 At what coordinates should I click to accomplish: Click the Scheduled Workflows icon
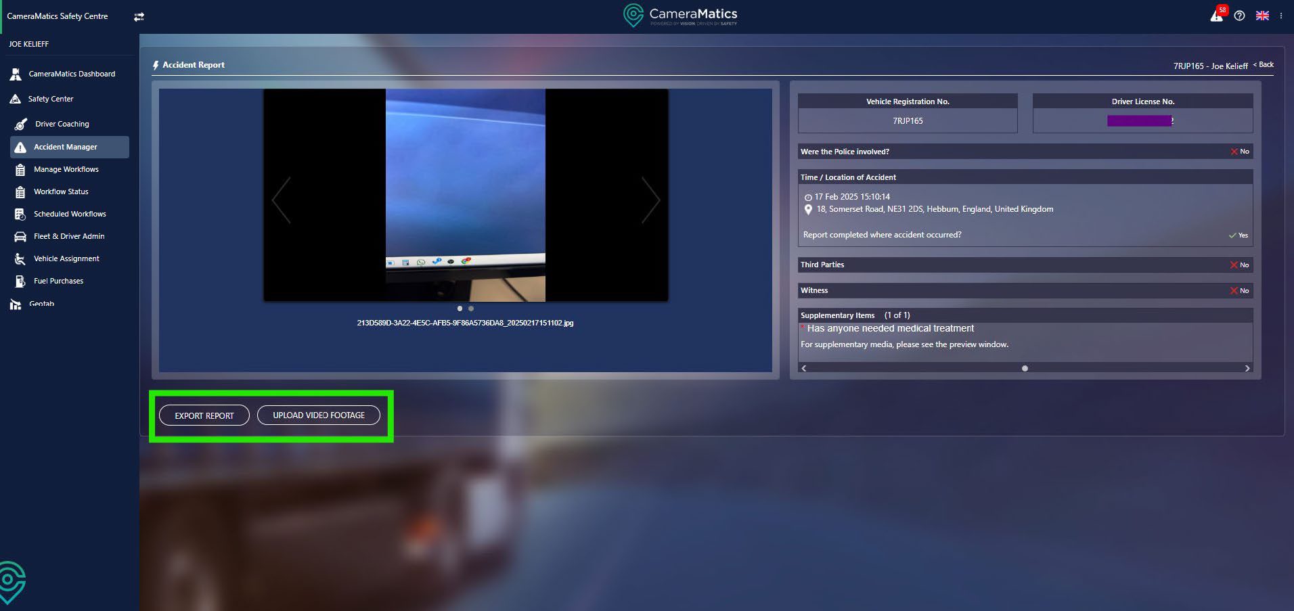[20, 214]
